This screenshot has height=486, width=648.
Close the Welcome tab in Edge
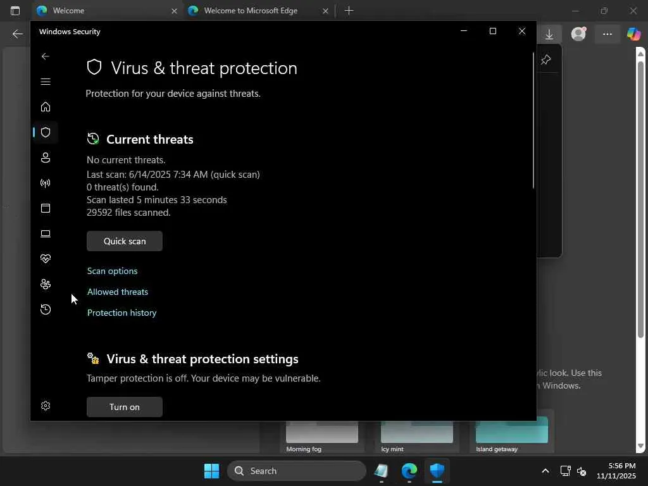(175, 11)
